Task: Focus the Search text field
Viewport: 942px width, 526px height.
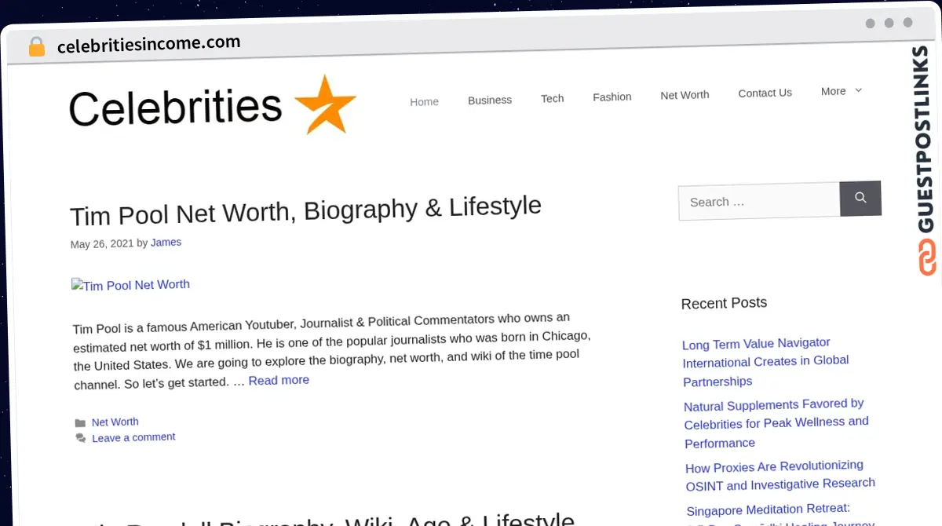Action: tap(758, 202)
